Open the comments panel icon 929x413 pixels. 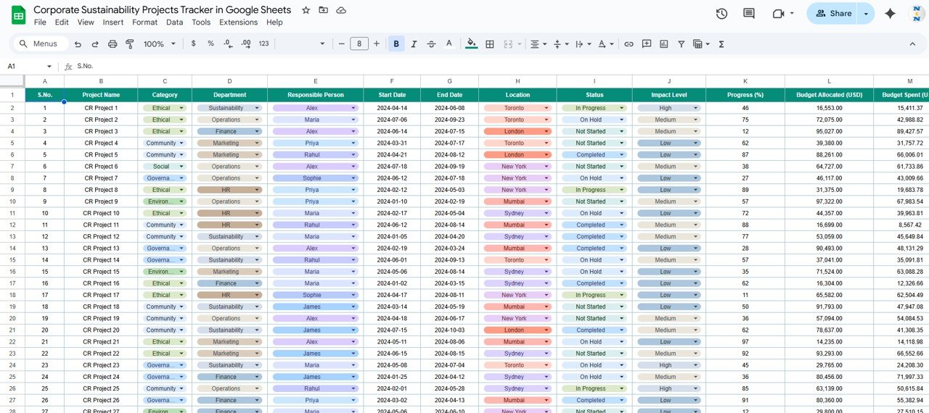[x=749, y=14]
